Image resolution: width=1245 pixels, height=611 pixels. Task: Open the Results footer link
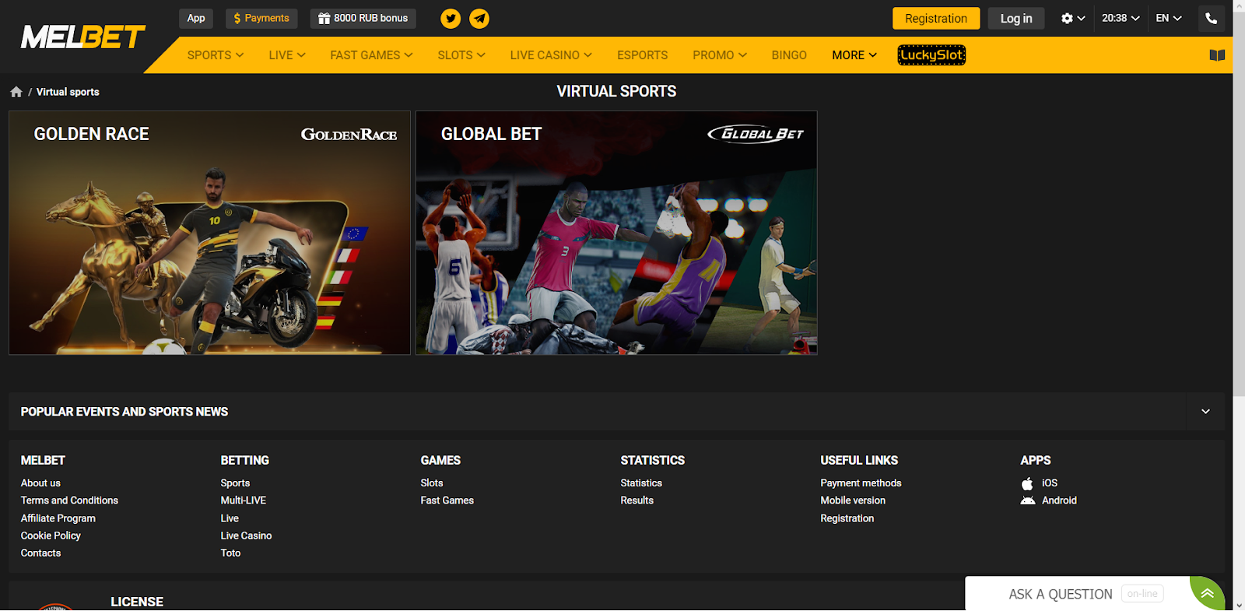pos(637,500)
